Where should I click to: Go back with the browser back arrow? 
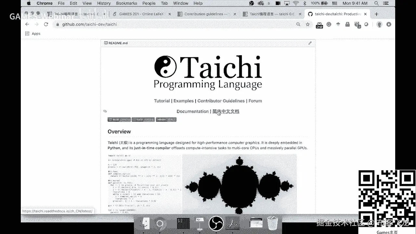click(27, 24)
